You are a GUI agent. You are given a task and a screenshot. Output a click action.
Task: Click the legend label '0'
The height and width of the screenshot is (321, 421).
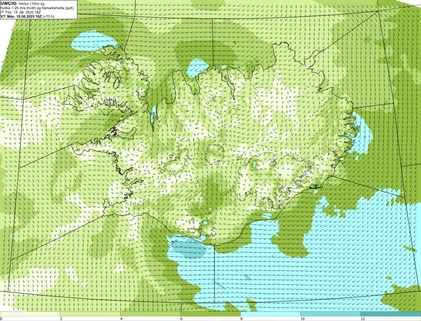click(x=1, y=319)
